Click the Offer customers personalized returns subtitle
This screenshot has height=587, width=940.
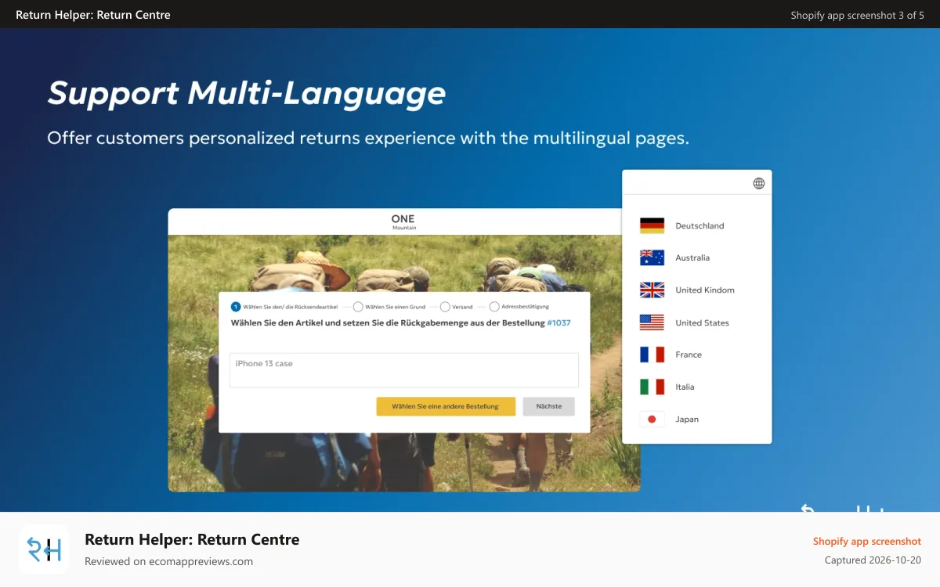(x=368, y=139)
